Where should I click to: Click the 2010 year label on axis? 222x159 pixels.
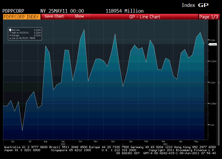[63, 144]
